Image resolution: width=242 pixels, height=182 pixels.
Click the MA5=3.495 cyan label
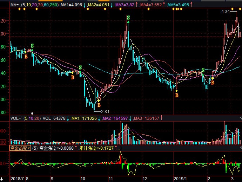coord(178,5)
